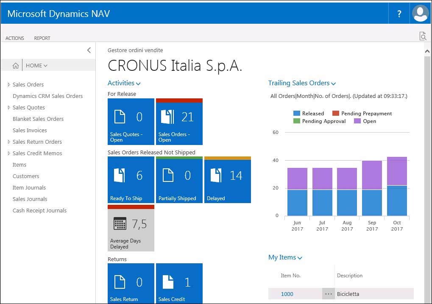Open the REPORT menu tab
The height and width of the screenshot is (304, 432).
[42, 38]
